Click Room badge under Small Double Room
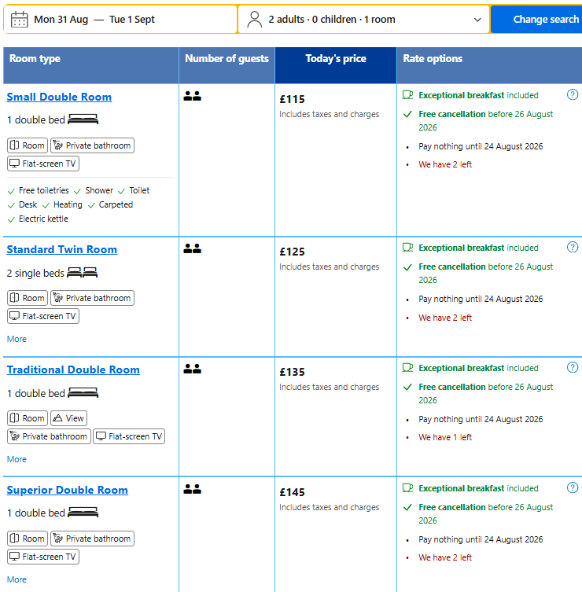582x592 pixels. [28, 145]
